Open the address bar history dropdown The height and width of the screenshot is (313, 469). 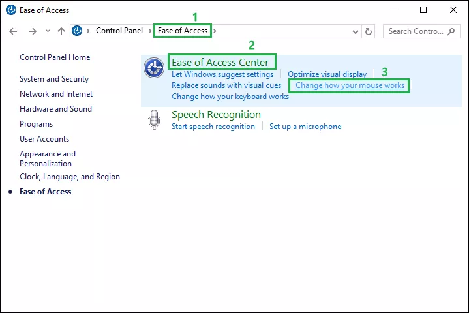pyautogui.click(x=356, y=31)
